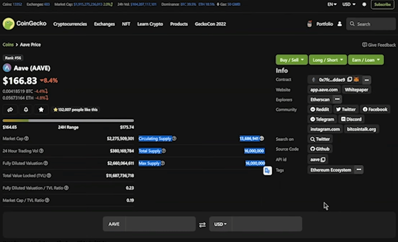Expand the Buy / Sell dropdown
This screenshot has width=398, height=242.
(292, 60)
